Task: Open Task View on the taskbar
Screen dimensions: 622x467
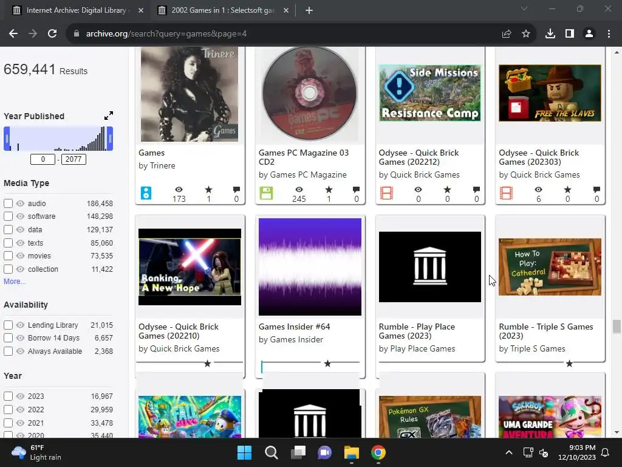Action: (x=298, y=452)
